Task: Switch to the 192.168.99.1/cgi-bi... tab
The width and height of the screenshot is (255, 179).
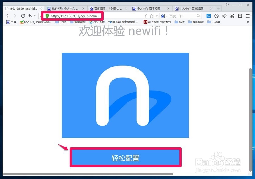Action: tap(24, 8)
